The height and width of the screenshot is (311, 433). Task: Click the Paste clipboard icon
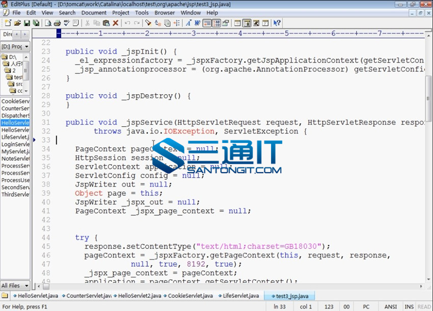point(106,23)
